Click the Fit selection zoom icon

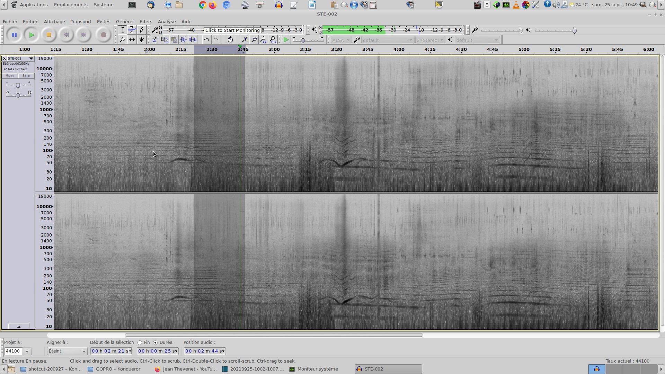pos(264,40)
